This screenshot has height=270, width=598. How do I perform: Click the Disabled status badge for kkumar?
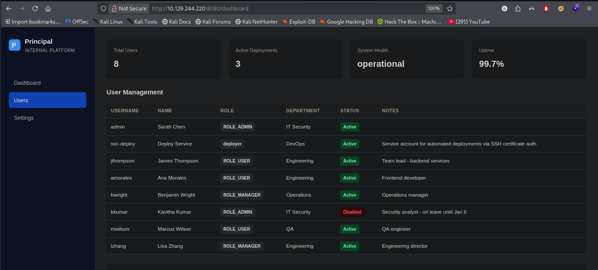(352, 212)
